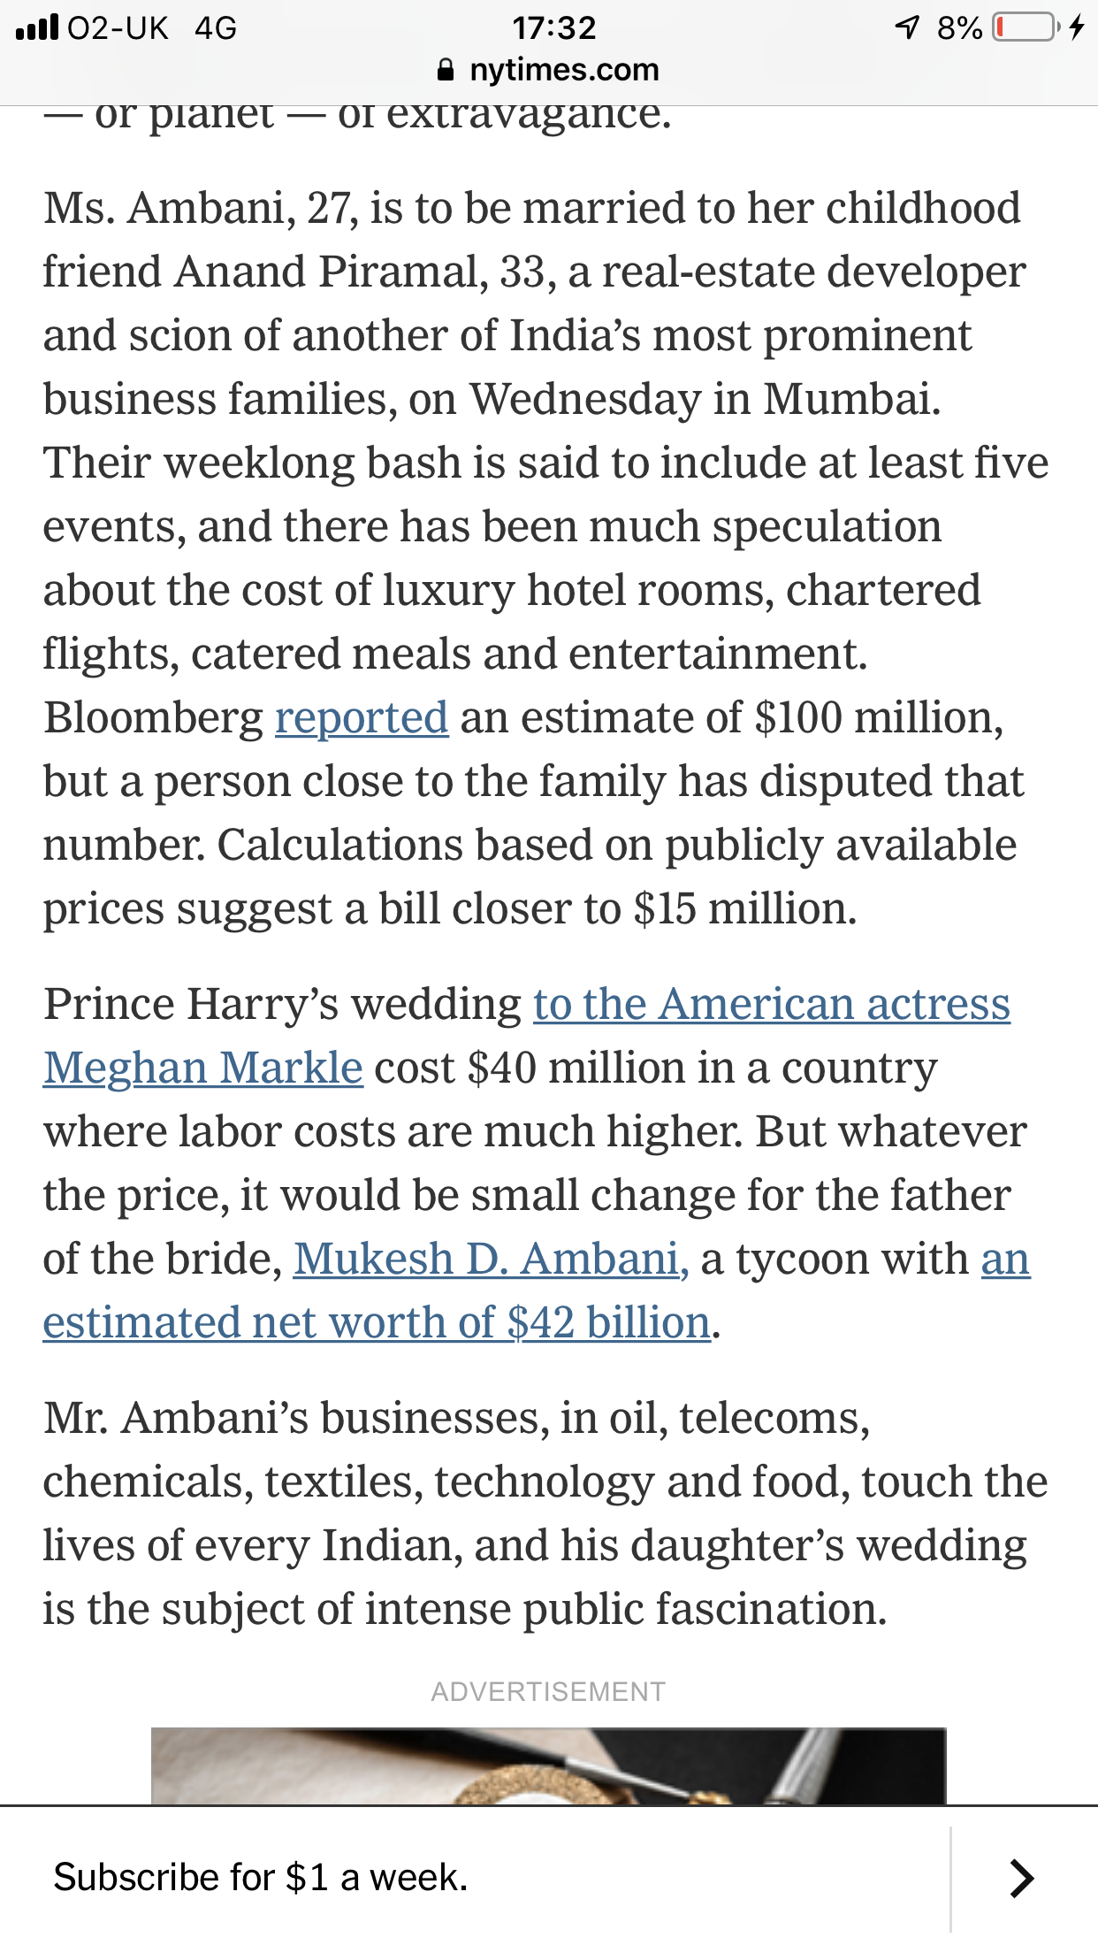Open the subscribe banner's right chevron
This screenshot has width=1098, height=1953.
point(1021,1879)
